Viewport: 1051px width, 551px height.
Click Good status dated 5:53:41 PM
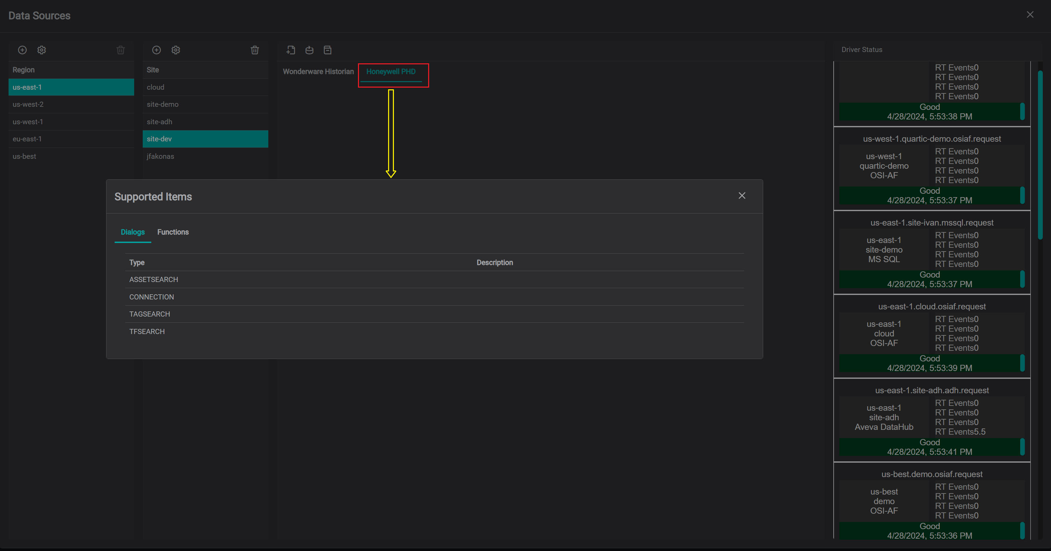coord(930,447)
